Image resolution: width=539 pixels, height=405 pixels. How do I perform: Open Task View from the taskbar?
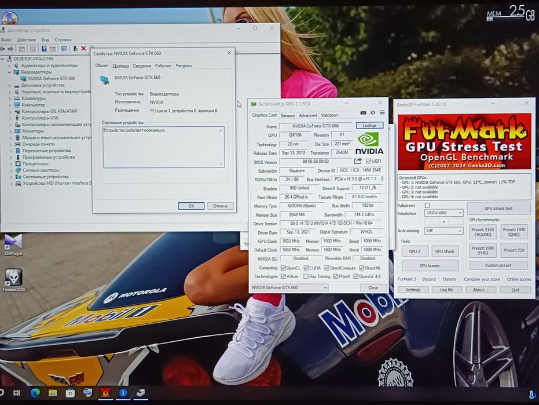[x=16, y=393]
